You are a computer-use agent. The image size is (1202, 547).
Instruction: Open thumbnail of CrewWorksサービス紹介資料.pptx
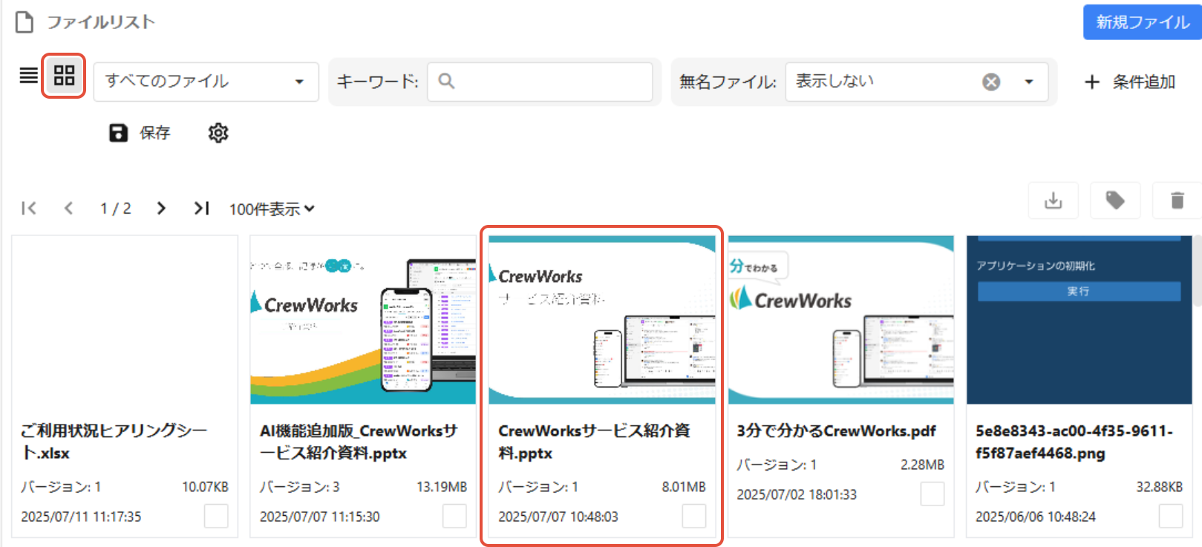pyautogui.click(x=602, y=321)
